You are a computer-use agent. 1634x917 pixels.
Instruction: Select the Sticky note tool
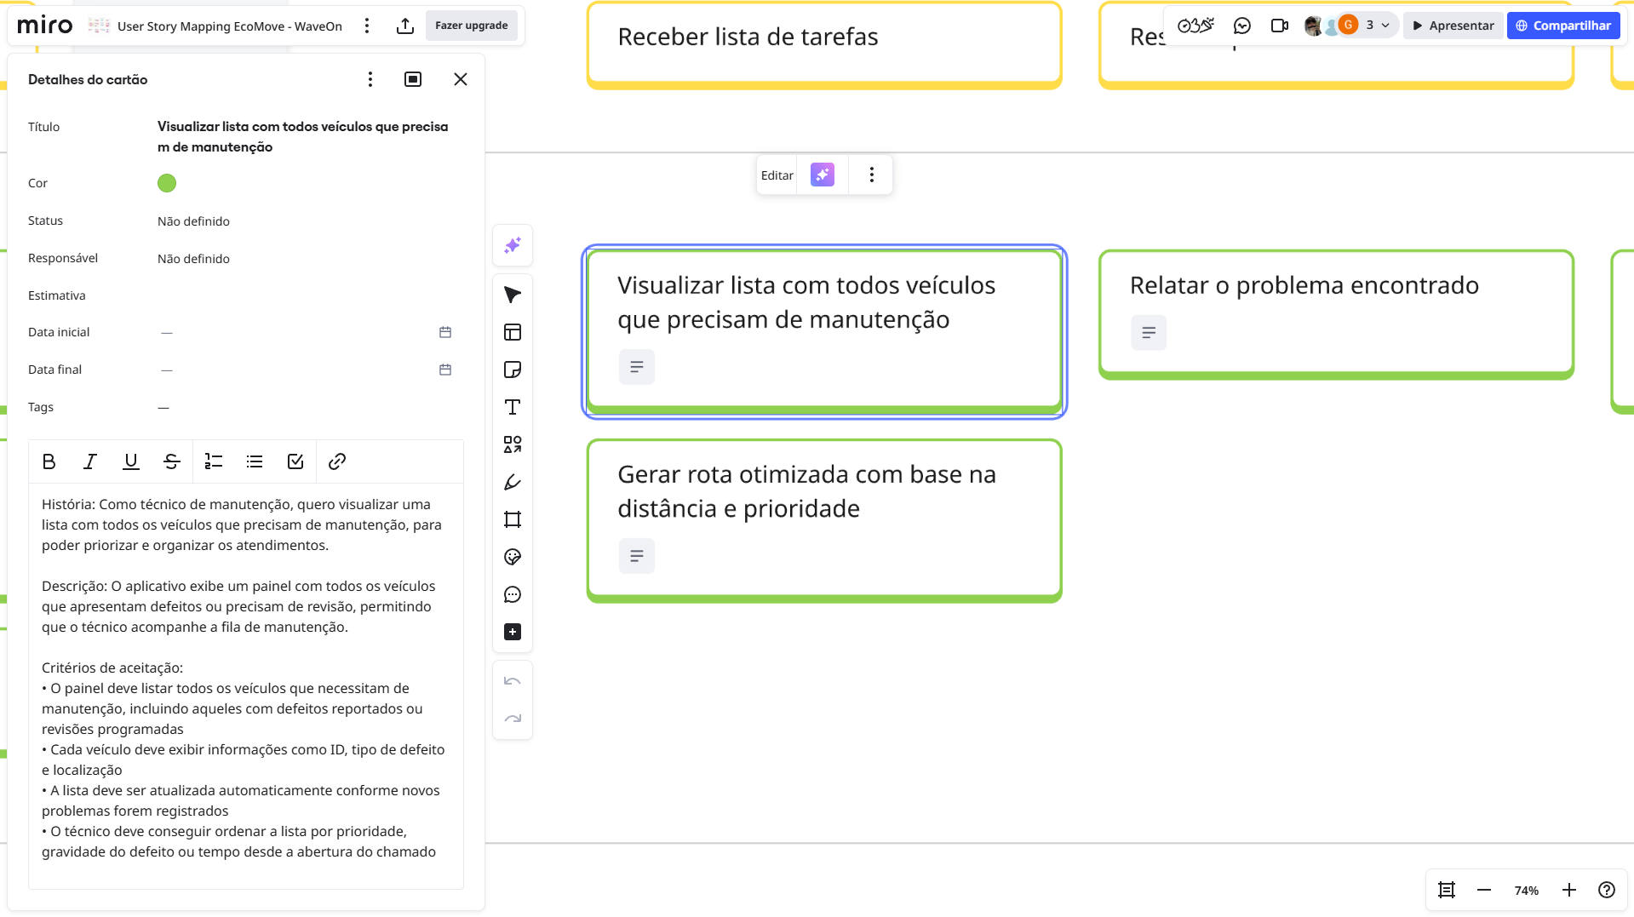tap(512, 370)
